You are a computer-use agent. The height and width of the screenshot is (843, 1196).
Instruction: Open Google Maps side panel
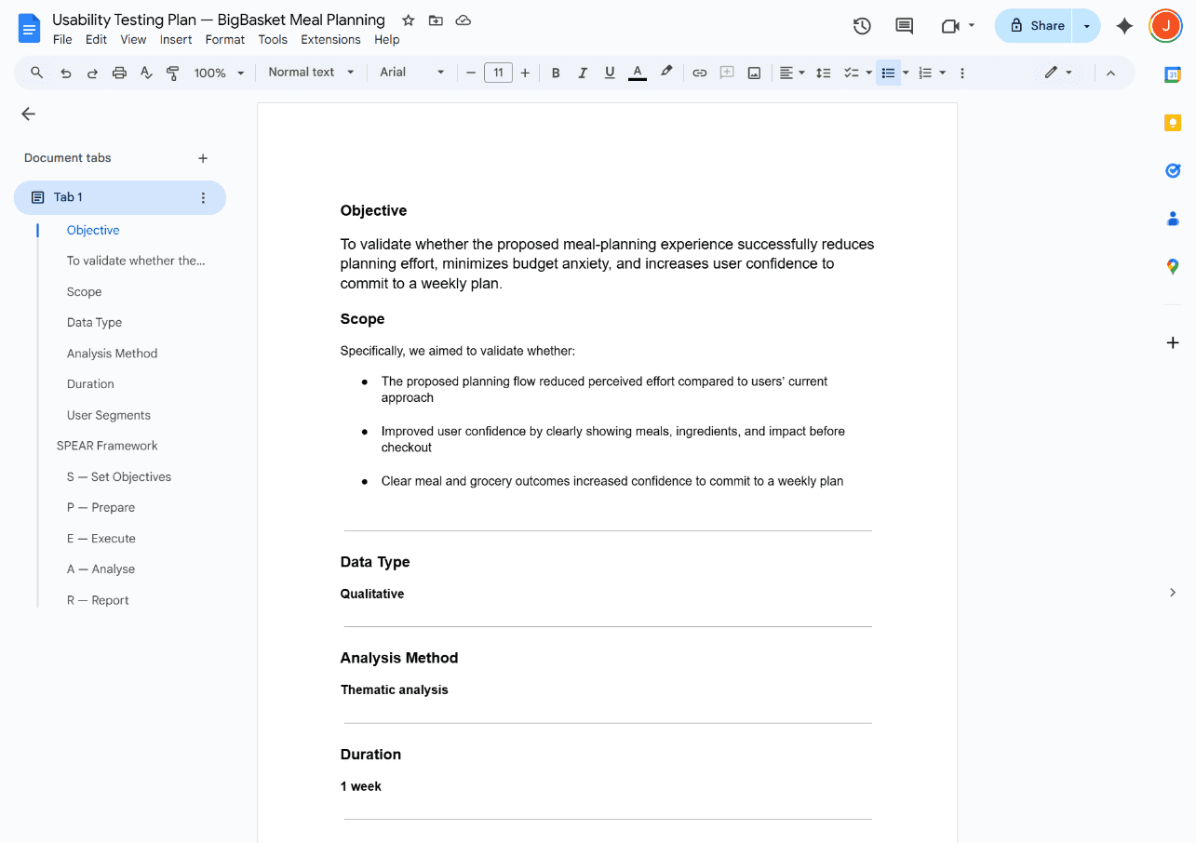pos(1173,266)
